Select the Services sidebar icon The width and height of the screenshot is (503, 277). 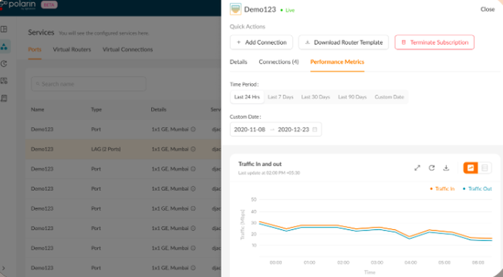point(4,47)
